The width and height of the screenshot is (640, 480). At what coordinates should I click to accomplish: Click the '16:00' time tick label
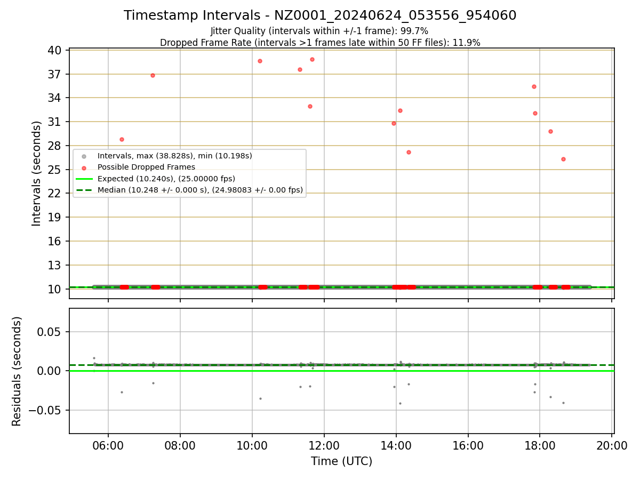pyautogui.click(x=468, y=445)
